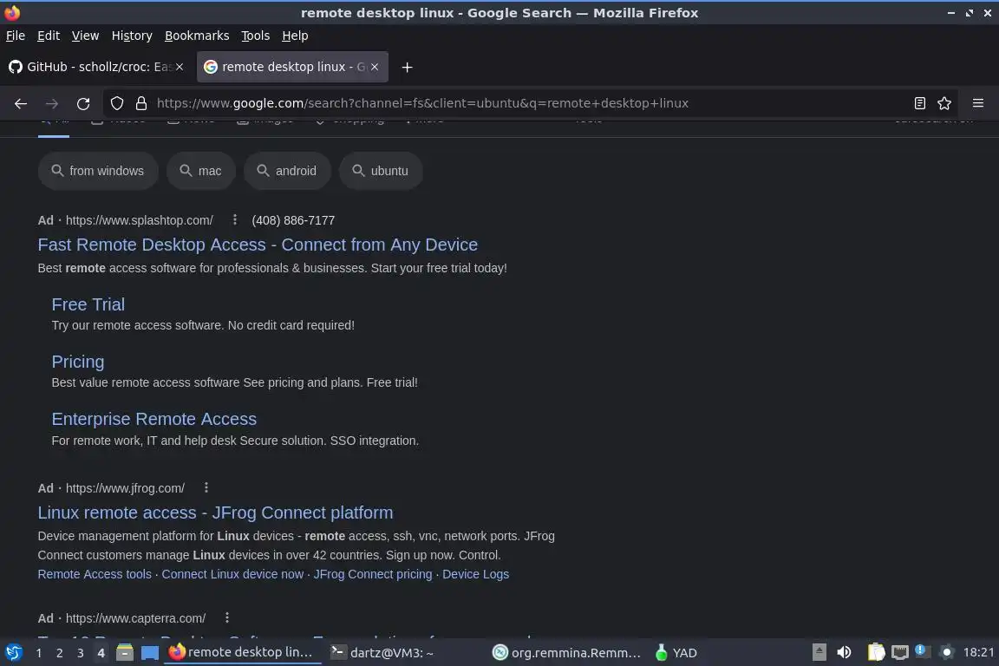
Task: Toggle reader view icon in address bar
Action: tap(919, 103)
